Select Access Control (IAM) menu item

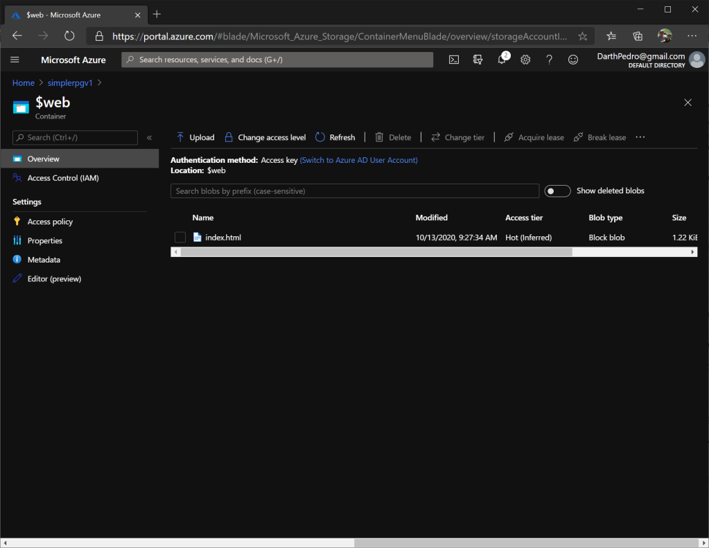[x=63, y=178]
